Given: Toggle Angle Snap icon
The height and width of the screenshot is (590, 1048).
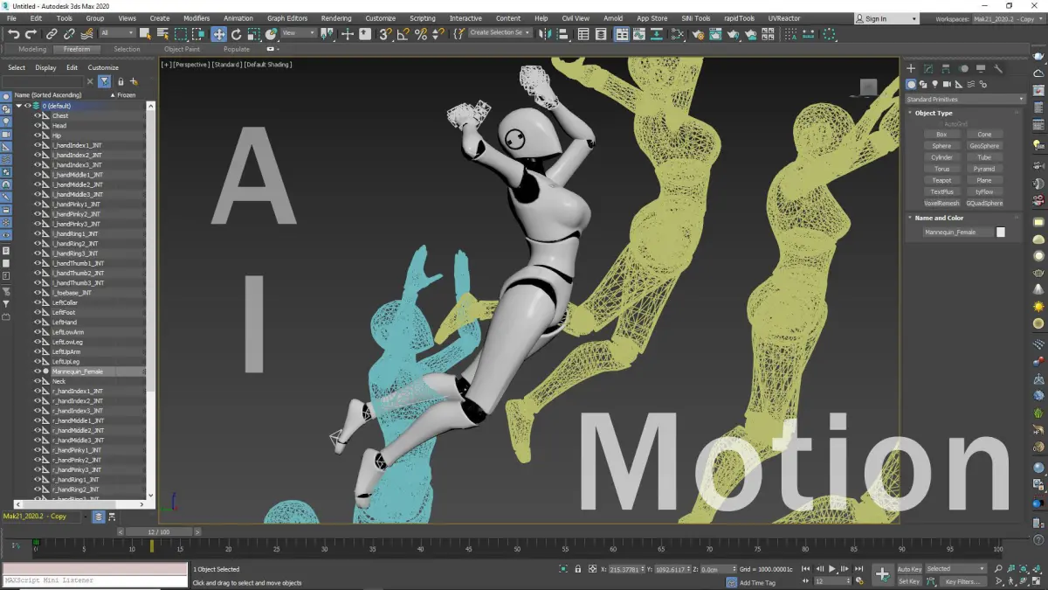Looking at the screenshot, I should [403, 33].
